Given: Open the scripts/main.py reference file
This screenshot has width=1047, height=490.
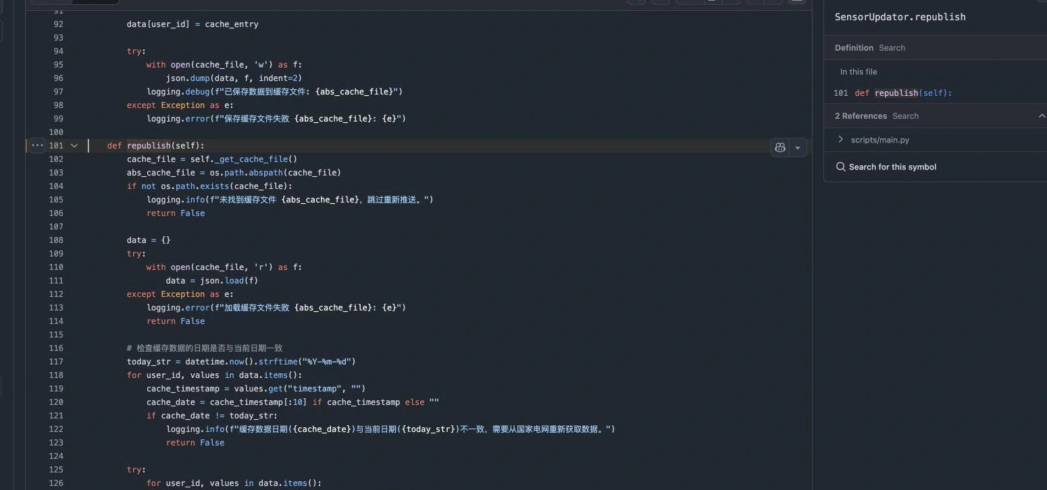Looking at the screenshot, I should pyautogui.click(x=880, y=140).
